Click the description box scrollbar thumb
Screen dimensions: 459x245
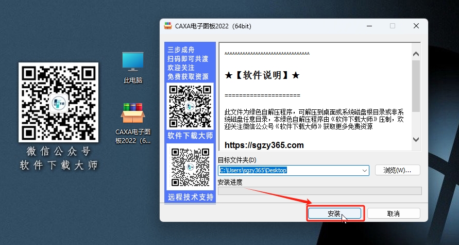pyautogui.click(x=416, y=86)
